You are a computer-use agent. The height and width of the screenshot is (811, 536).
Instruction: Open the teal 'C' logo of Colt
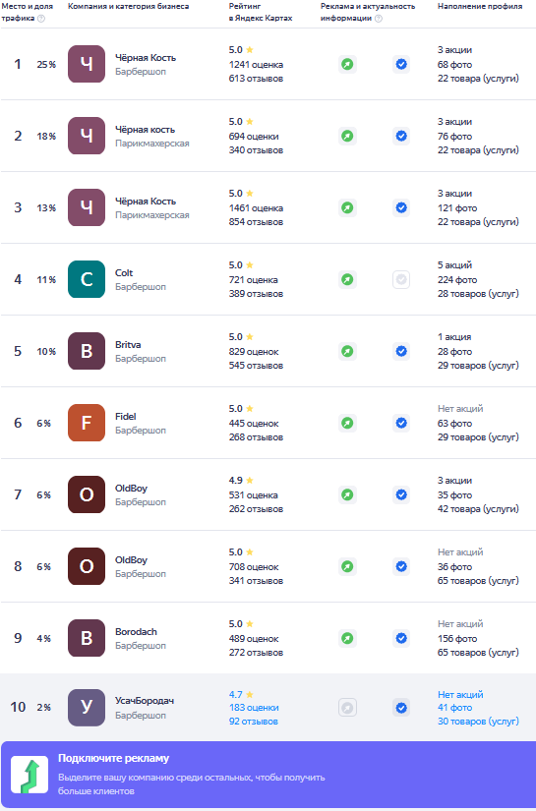tap(87, 279)
